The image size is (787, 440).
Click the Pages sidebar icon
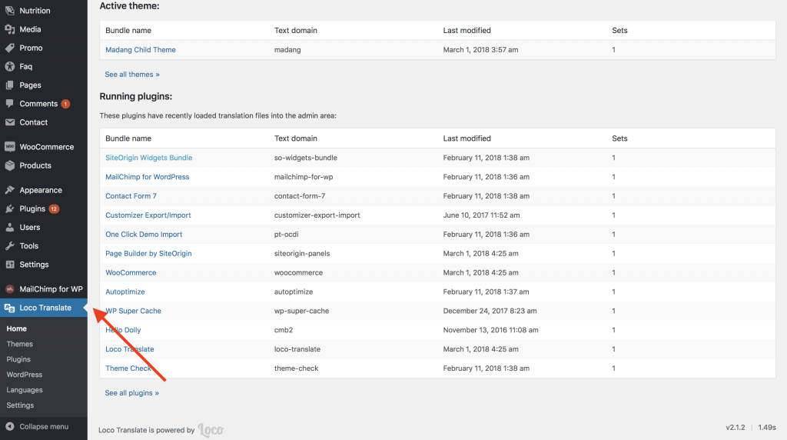click(9, 85)
